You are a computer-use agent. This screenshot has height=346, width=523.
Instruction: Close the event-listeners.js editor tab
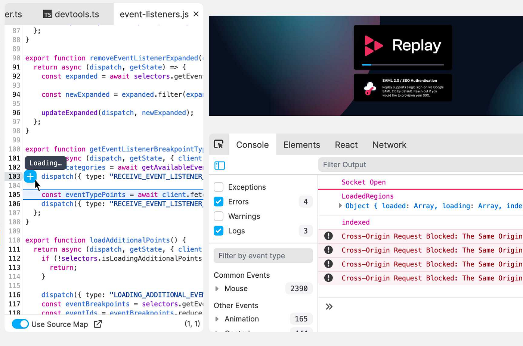pos(196,14)
